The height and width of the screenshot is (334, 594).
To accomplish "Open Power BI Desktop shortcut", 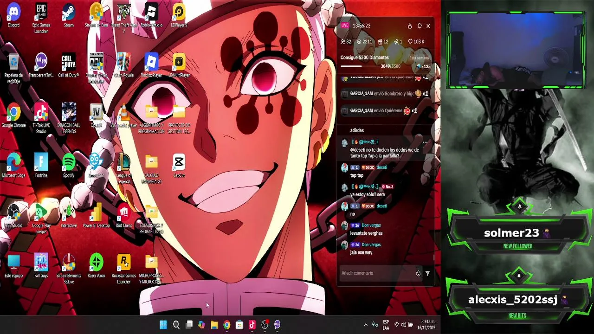I will 96,216.
